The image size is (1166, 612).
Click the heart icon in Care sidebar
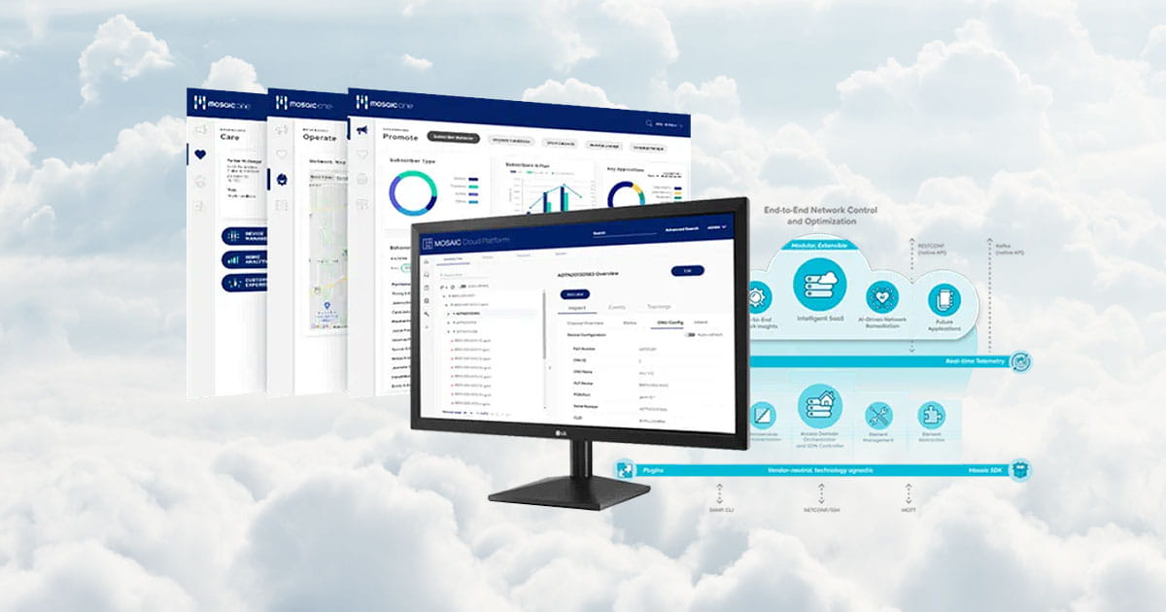point(200,153)
